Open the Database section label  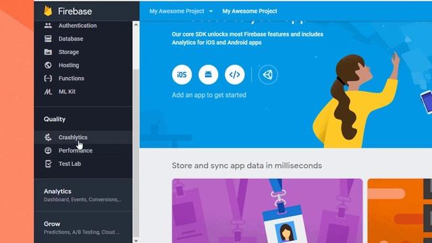(71, 38)
